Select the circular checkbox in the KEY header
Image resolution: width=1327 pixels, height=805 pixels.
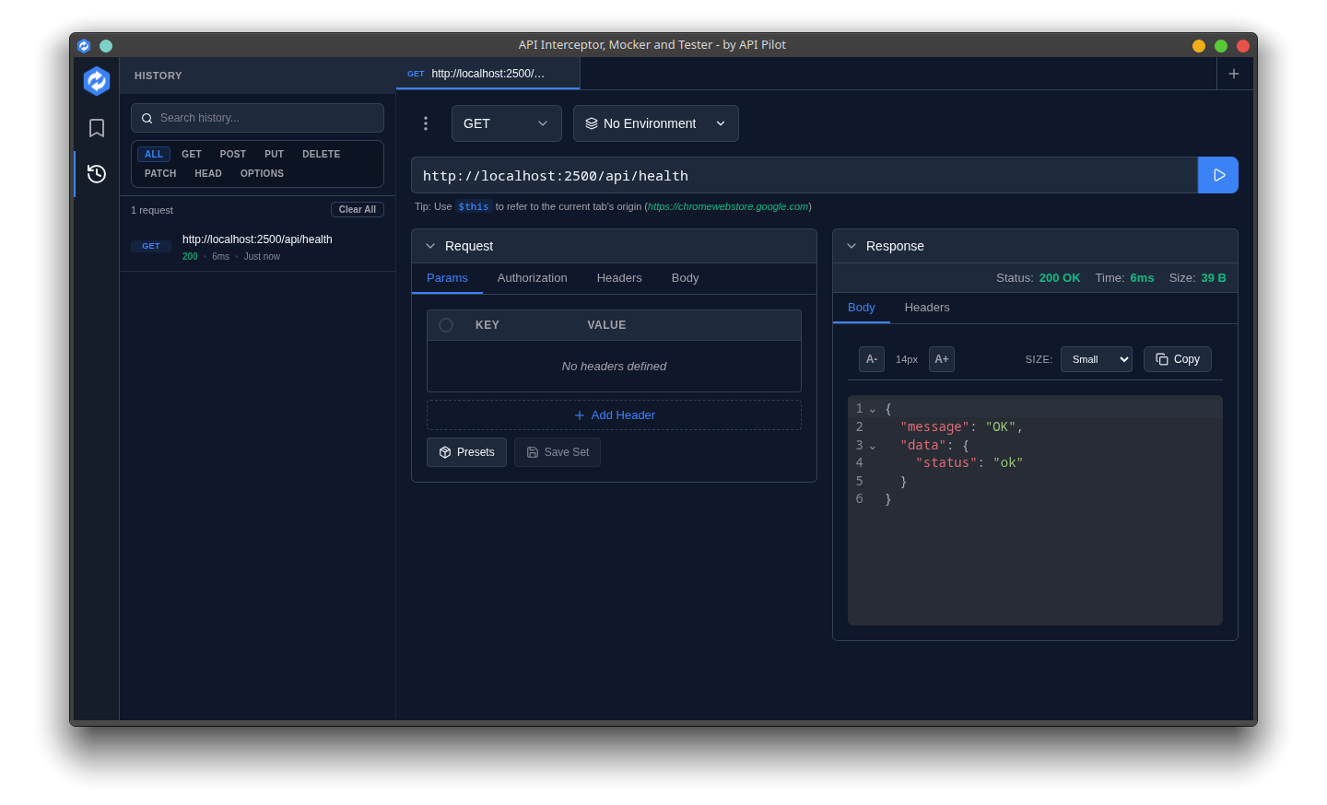pos(446,324)
